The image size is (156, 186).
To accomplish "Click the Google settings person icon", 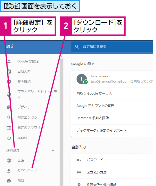I will pos(9,61).
